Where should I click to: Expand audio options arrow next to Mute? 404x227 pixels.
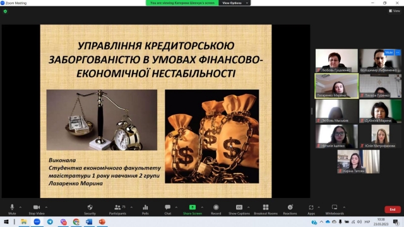point(20,207)
